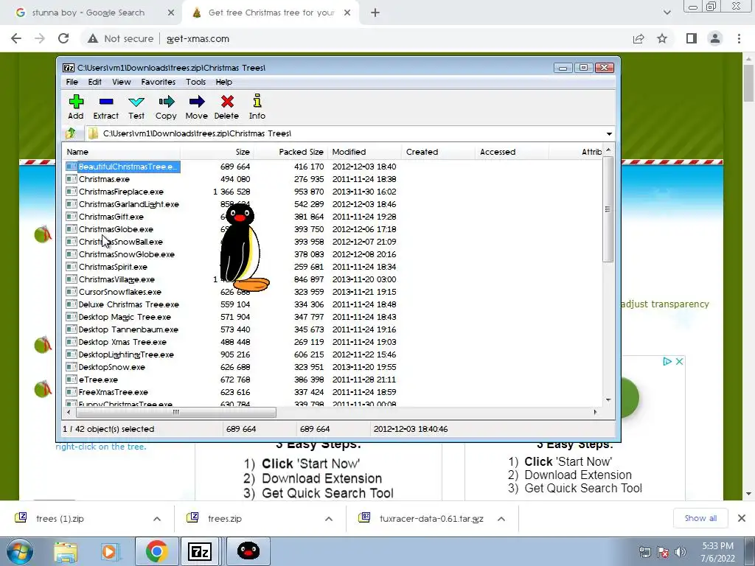Click the Chrome taskbar icon
Screen dimensions: 755x566
point(156,551)
